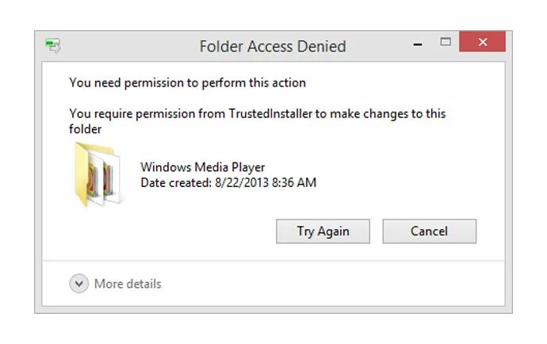The image size is (547, 344).
Task: Close the dialog with the red X
Action: pyautogui.click(x=483, y=43)
